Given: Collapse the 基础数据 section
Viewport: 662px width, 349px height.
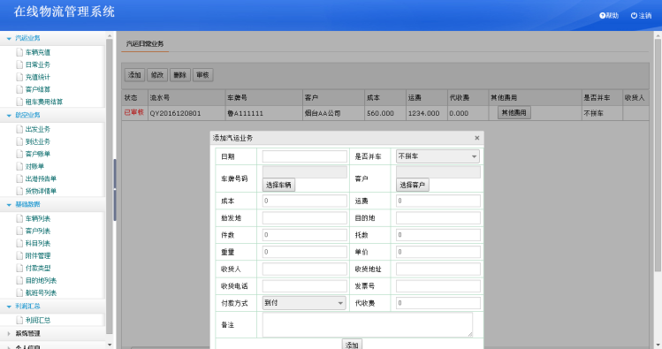Looking at the screenshot, I should (x=9, y=205).
